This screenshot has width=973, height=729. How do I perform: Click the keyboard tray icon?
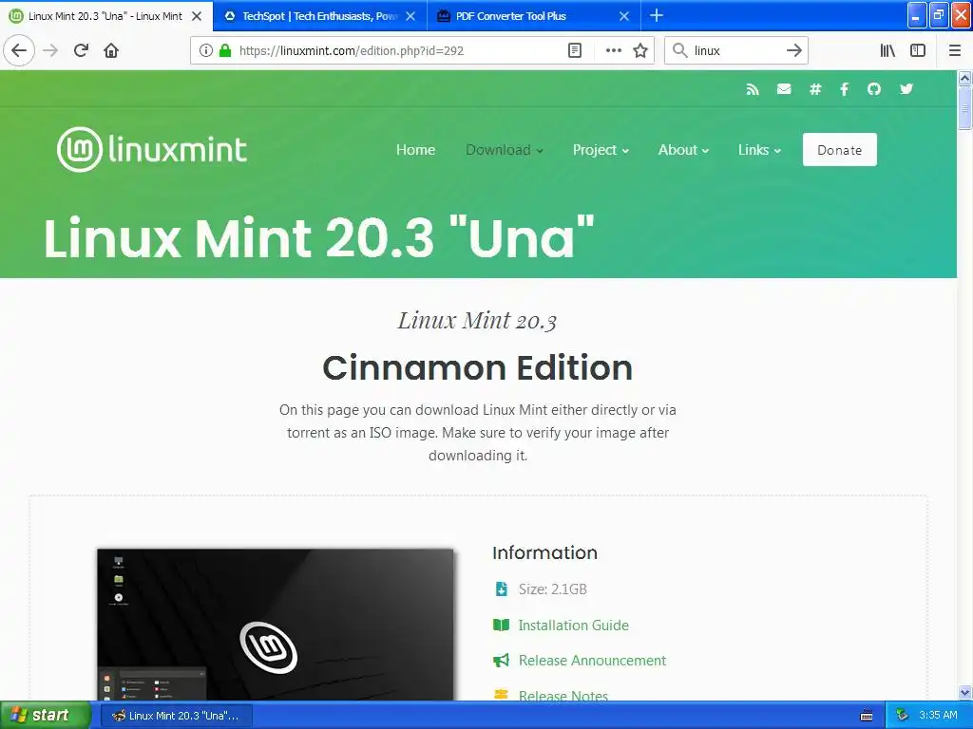867,716
